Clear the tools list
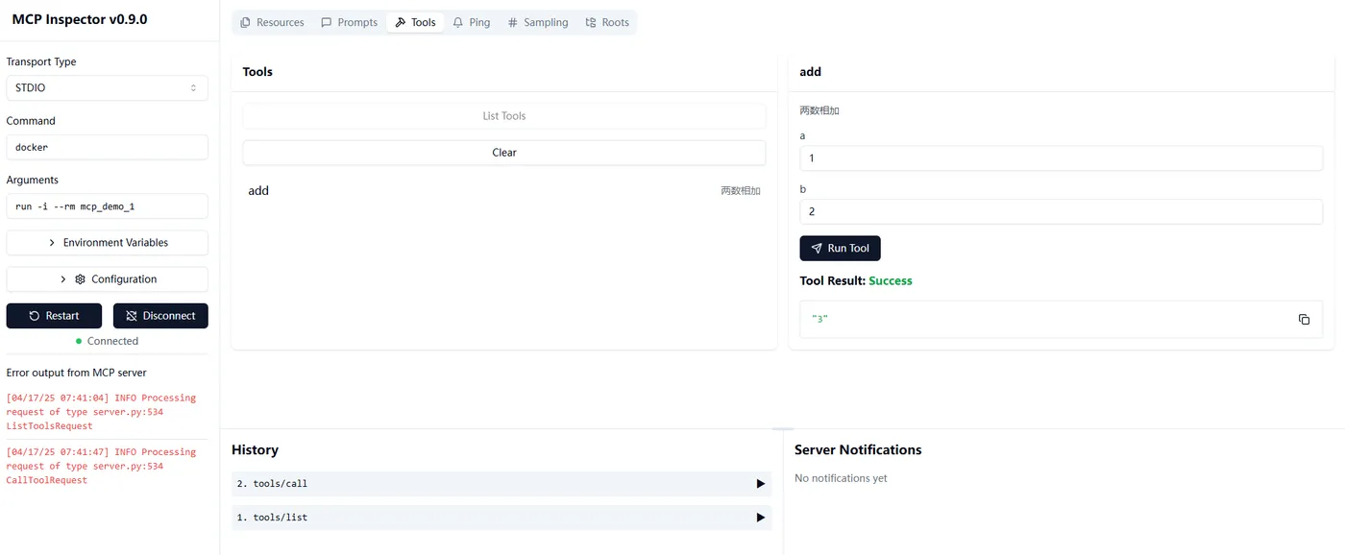 coord(504,153)
